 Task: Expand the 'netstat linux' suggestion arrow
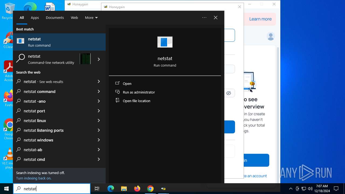coord(99,121)
